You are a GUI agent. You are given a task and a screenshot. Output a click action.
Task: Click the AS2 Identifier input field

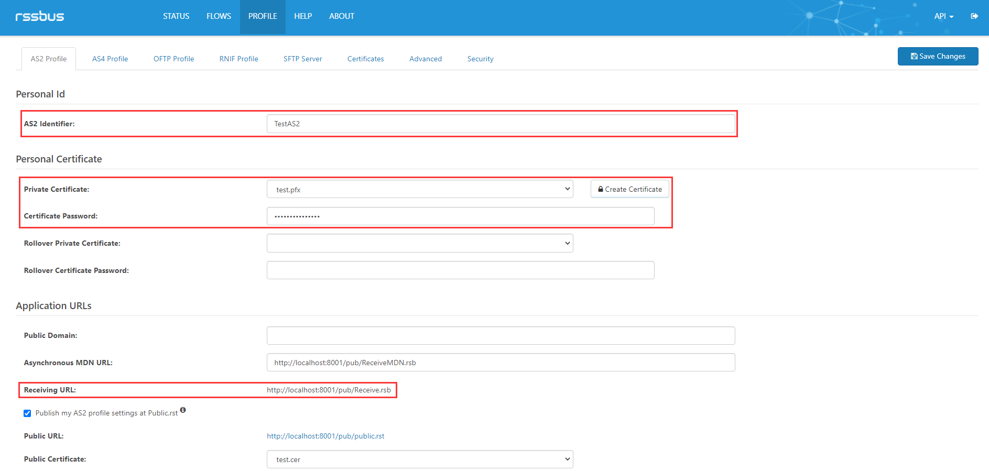tap(501, 124)
